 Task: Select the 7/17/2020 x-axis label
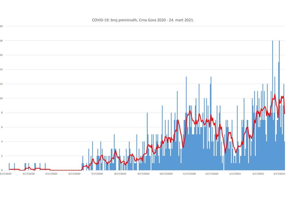97,174
